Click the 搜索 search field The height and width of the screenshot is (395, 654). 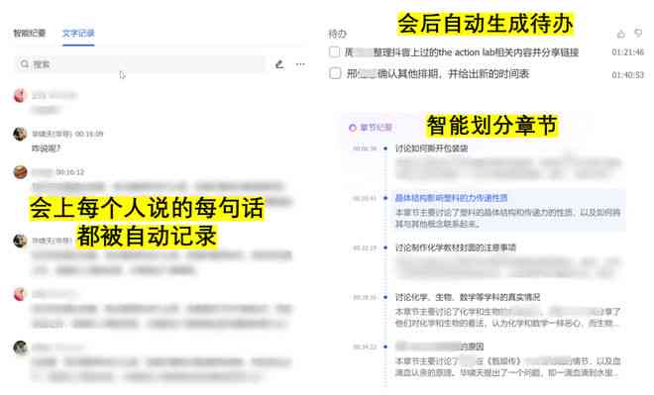(140, 64)
